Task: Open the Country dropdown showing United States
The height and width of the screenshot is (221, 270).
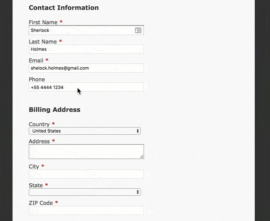Action: 85,131
